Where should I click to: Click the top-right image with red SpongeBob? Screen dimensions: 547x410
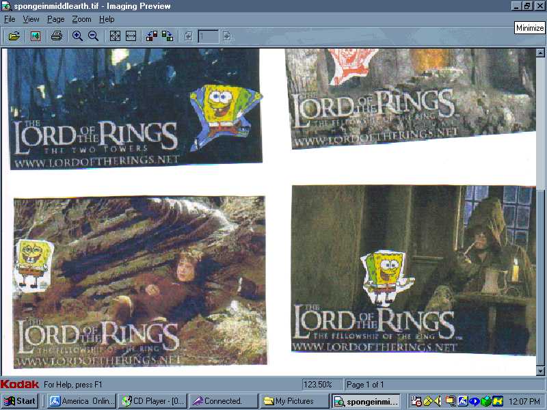(x=411, y=98)
